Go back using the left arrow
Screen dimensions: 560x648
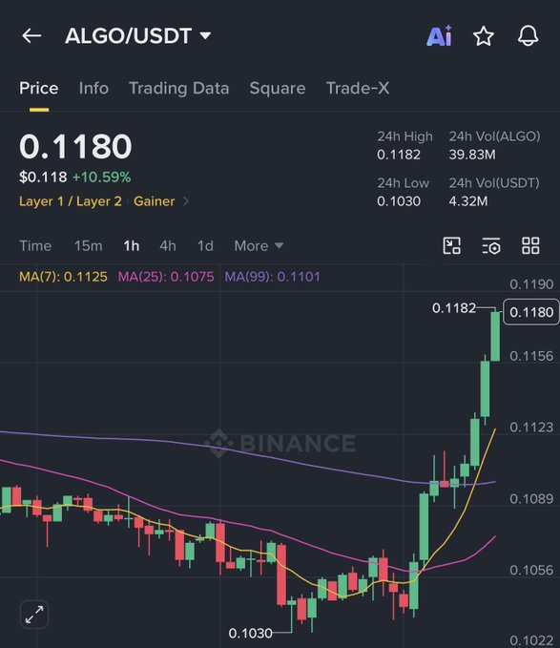(31, 36)
